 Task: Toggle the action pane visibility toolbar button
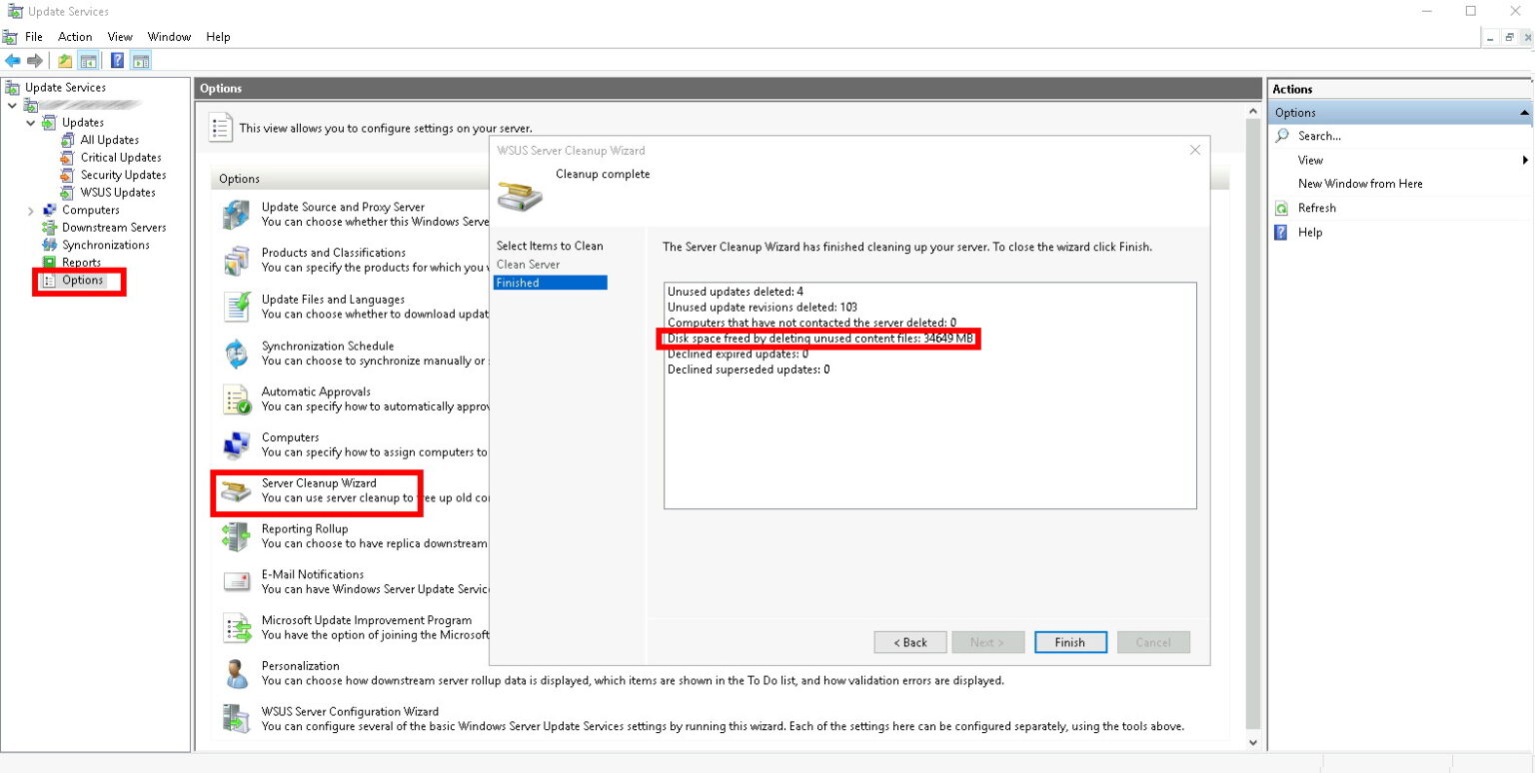pos(141,60)
